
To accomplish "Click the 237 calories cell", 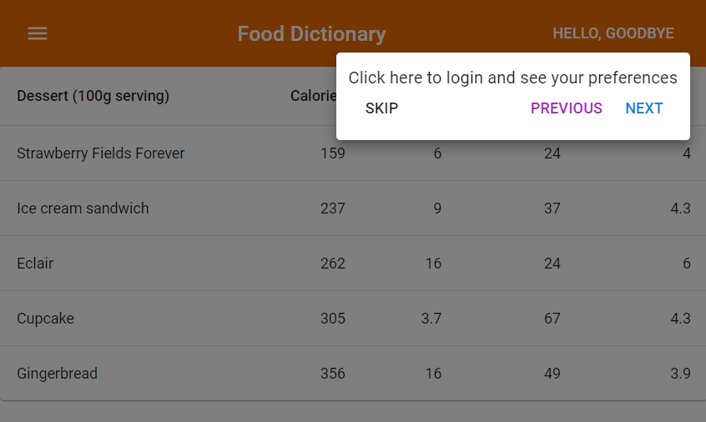I will tap(332, 208).
